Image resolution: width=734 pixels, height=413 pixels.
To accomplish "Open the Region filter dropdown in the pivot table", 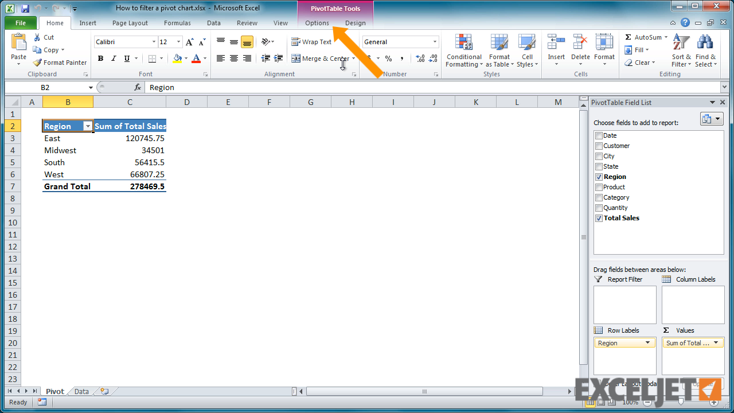I will click(87, 126).
